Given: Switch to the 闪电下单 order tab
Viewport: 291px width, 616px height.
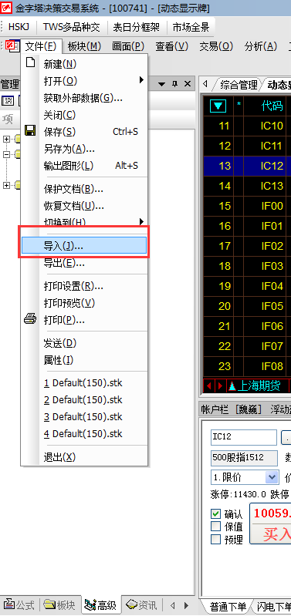Looking at the screenshot, I should 274,606.
